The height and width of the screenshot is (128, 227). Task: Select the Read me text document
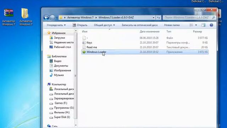[145, 47]
